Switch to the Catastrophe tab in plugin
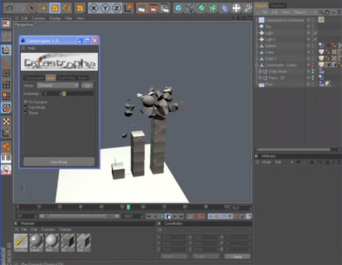The width and height of the screenshot is (342, 265). pyautogui.click(x=34, y=78)
